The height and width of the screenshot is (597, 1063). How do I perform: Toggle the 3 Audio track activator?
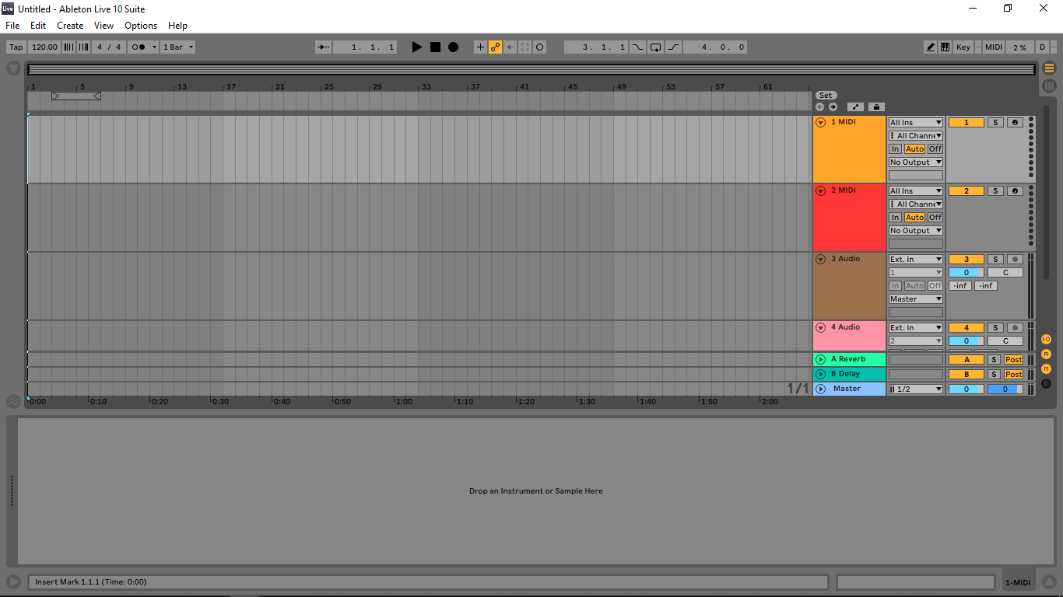[966, 260]
